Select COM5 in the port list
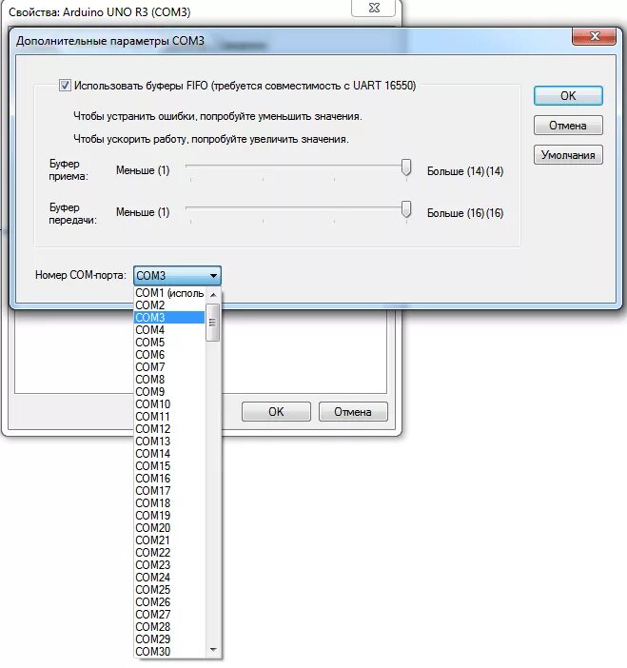Image resolution: width=627 pixels, height=668 pixels. point(169,343)
